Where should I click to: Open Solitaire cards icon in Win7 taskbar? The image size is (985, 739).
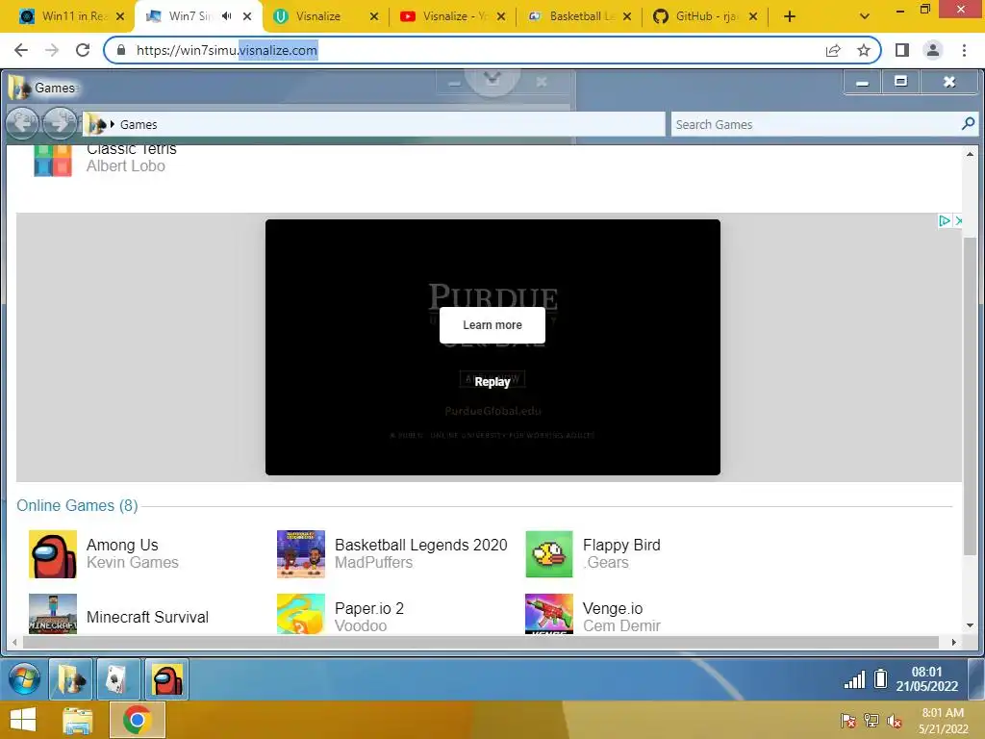pos(118,679)
